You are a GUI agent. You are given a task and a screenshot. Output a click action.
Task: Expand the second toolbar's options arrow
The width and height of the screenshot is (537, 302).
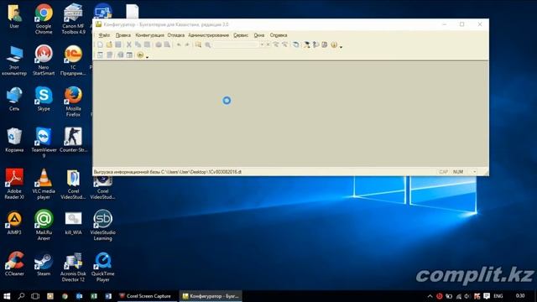coord(148,57)
